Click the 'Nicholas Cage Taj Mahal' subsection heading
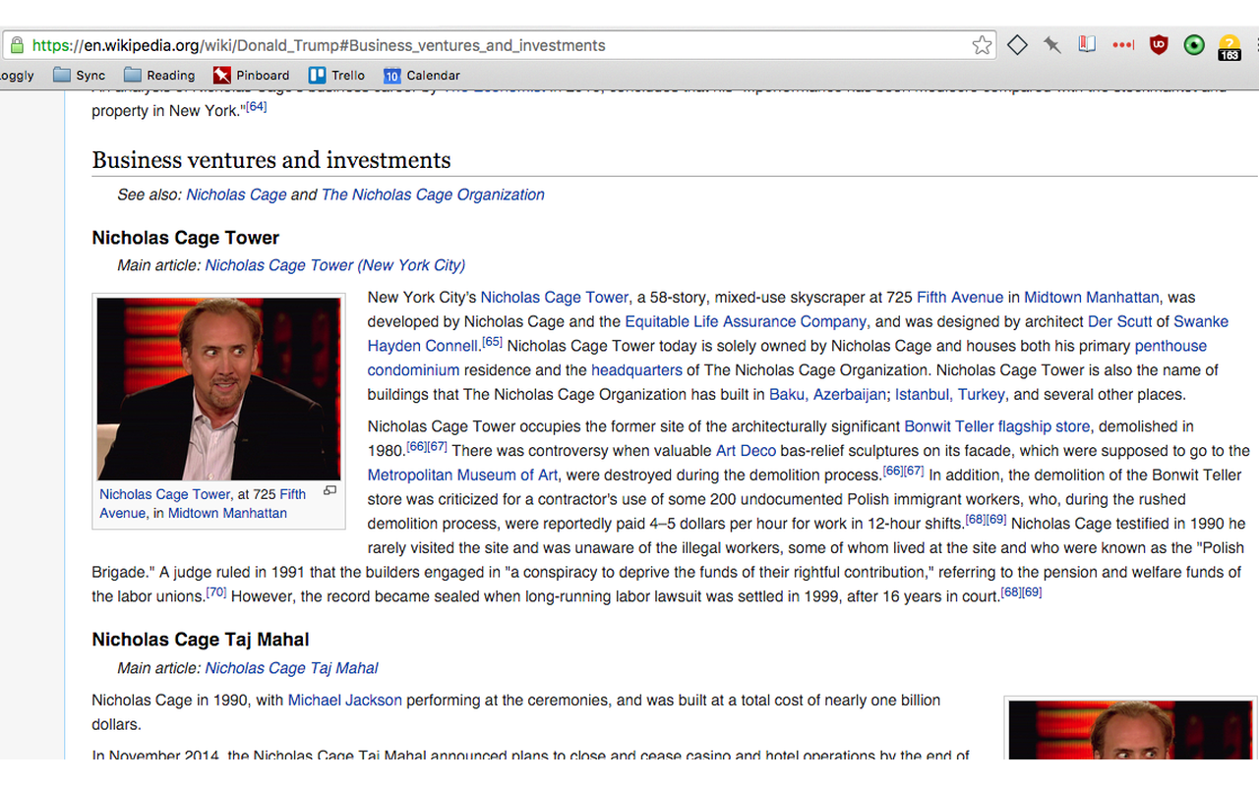 pos(201,640)
